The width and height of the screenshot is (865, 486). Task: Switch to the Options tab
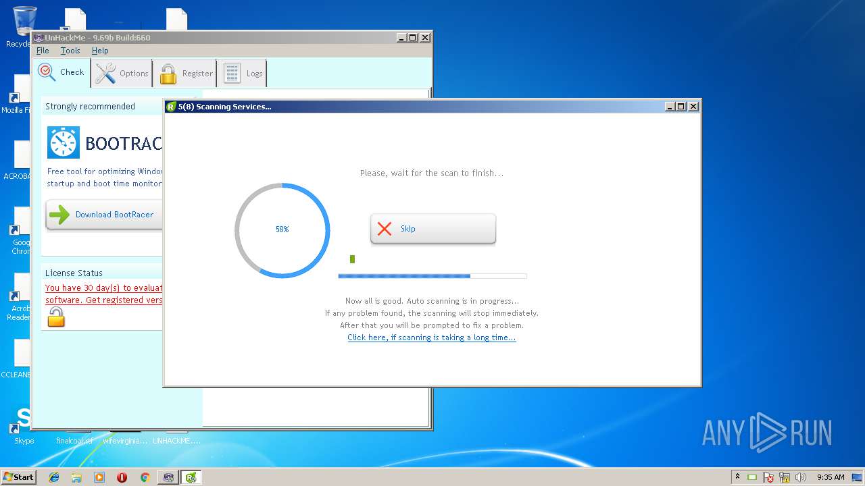click(x=122, y=73)
